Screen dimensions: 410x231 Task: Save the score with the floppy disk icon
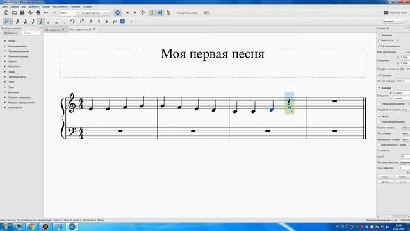22,13
